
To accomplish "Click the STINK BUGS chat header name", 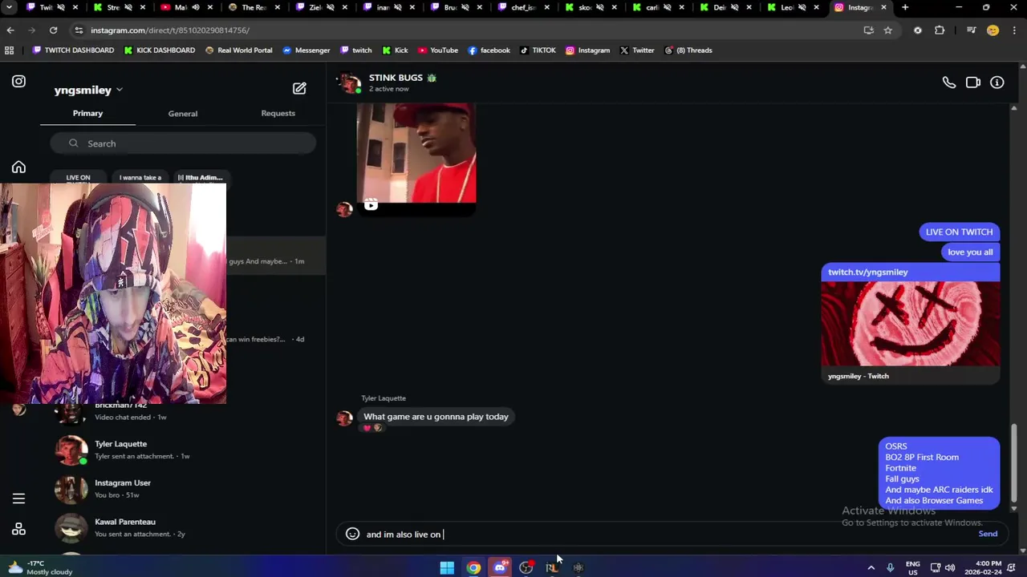I will tap(402, 78).
